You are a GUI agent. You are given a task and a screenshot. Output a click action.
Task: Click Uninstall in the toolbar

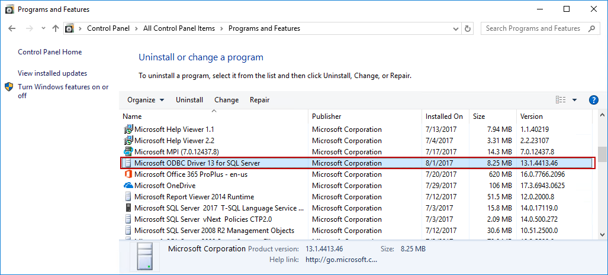point(189,100)
